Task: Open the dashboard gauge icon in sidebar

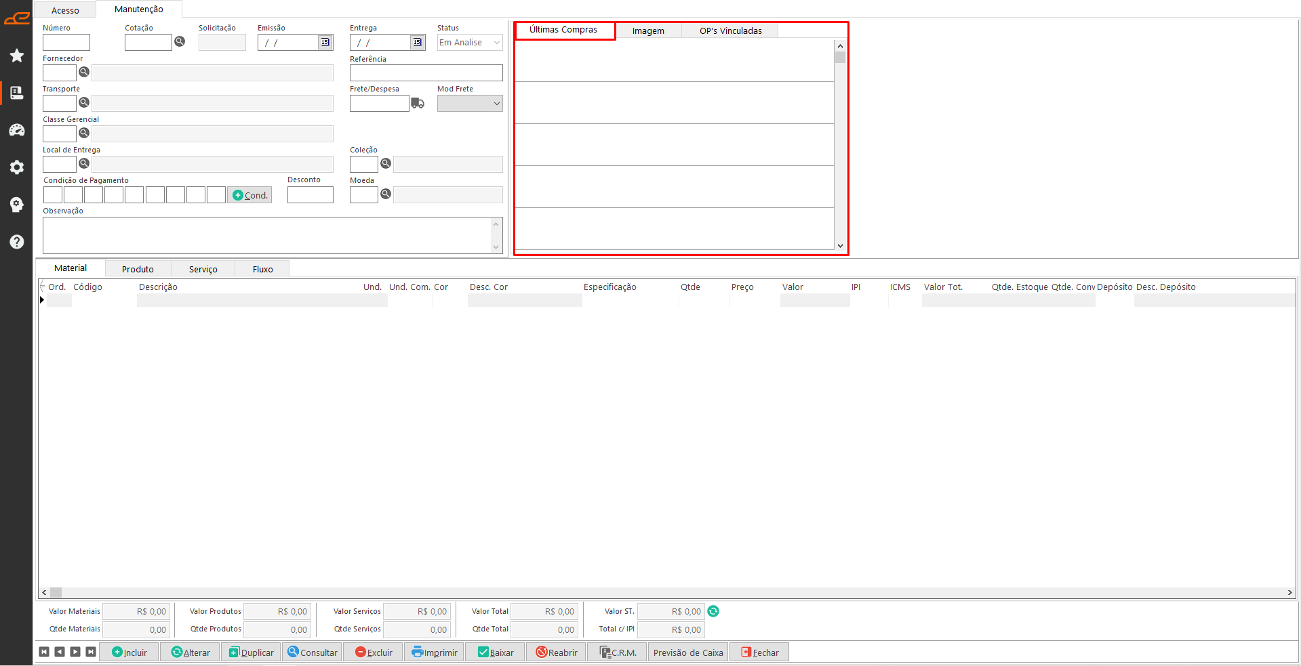Action: click(17, 130)
